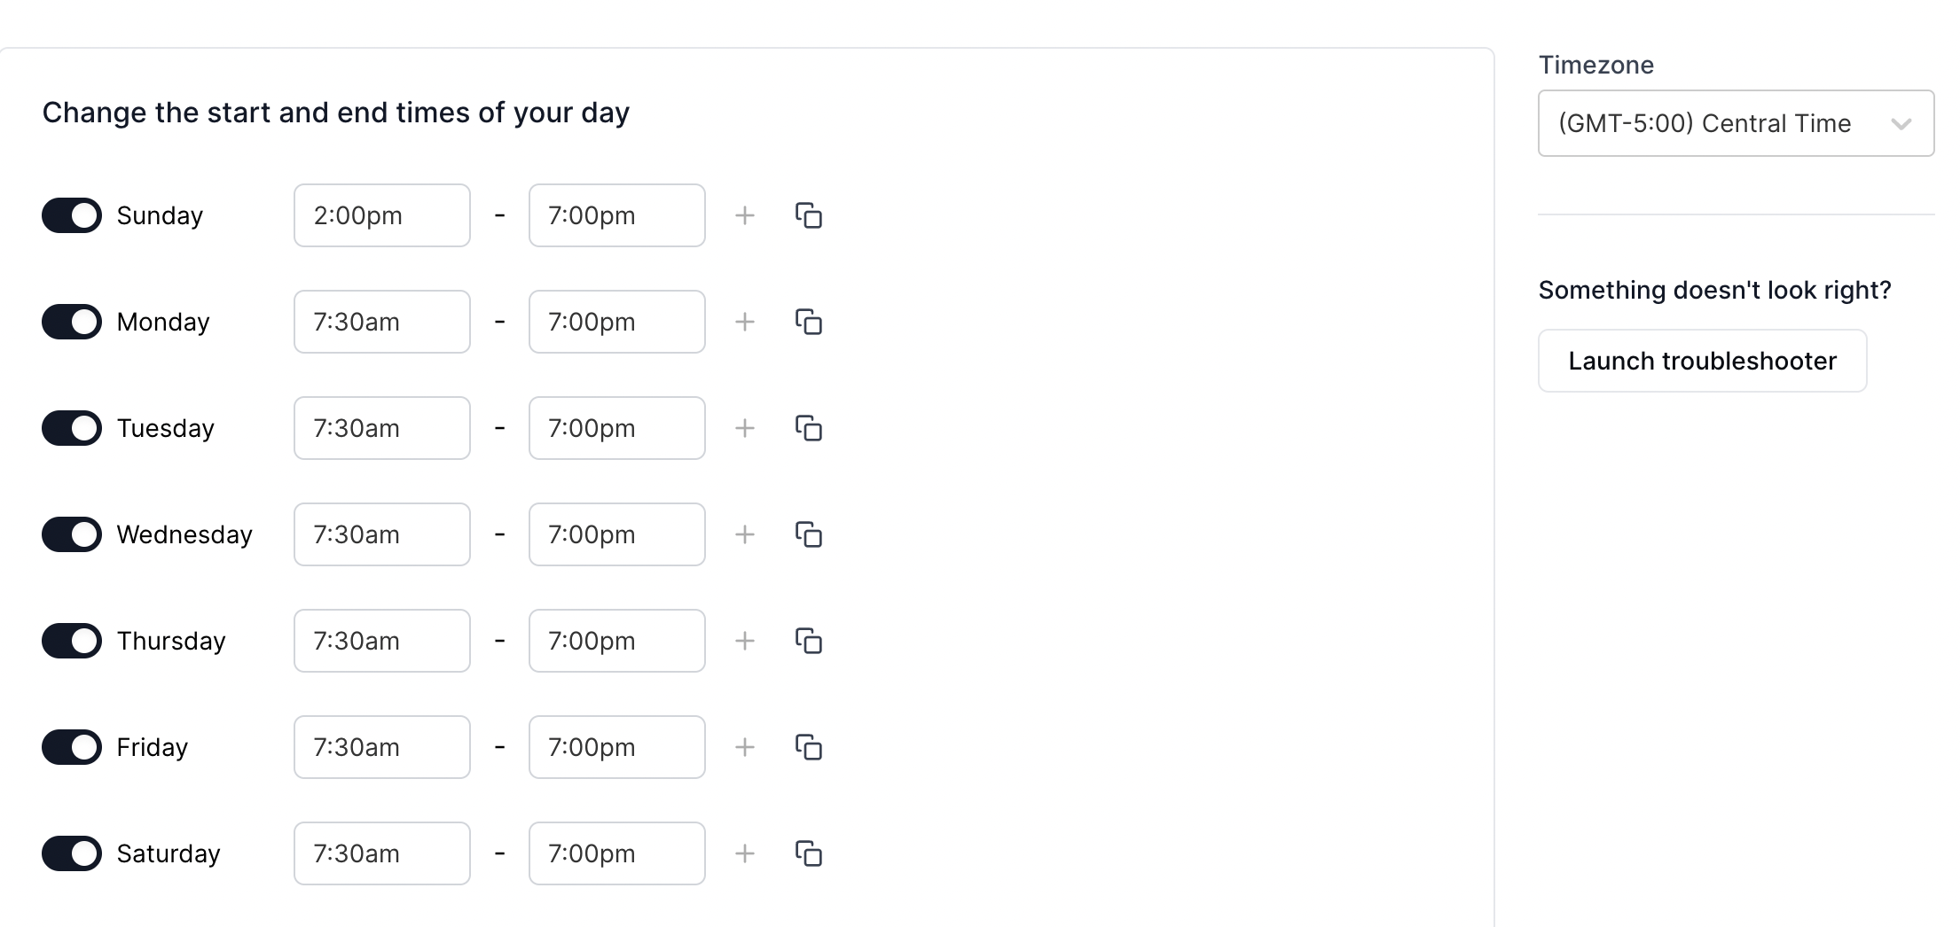This screenshot has height=927, width=1960.
Task: Open the Timezone dropdown
Action: point(1735,123)
